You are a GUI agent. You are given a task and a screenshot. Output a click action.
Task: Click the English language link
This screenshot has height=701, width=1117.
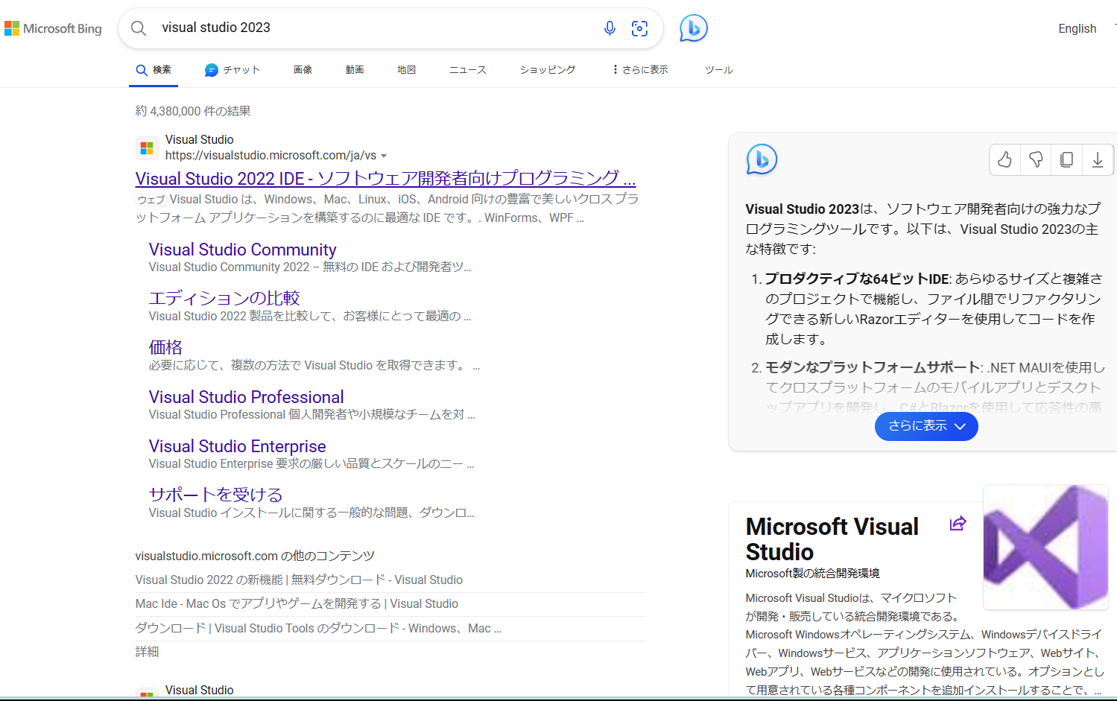1078,28
